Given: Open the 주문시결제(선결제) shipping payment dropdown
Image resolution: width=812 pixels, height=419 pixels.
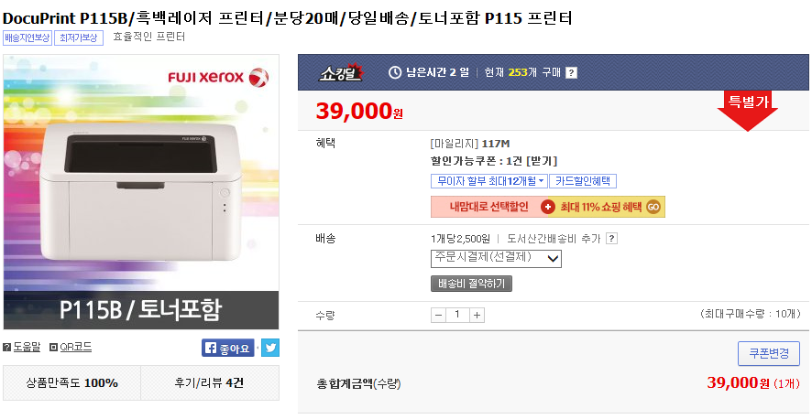Looking at the screenshot, I should pos(496,259).
